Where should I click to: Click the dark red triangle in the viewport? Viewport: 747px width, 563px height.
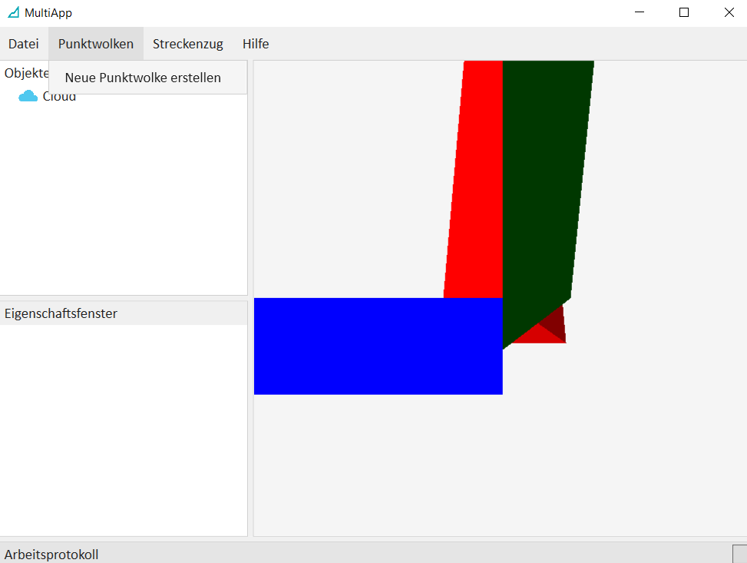554,324
